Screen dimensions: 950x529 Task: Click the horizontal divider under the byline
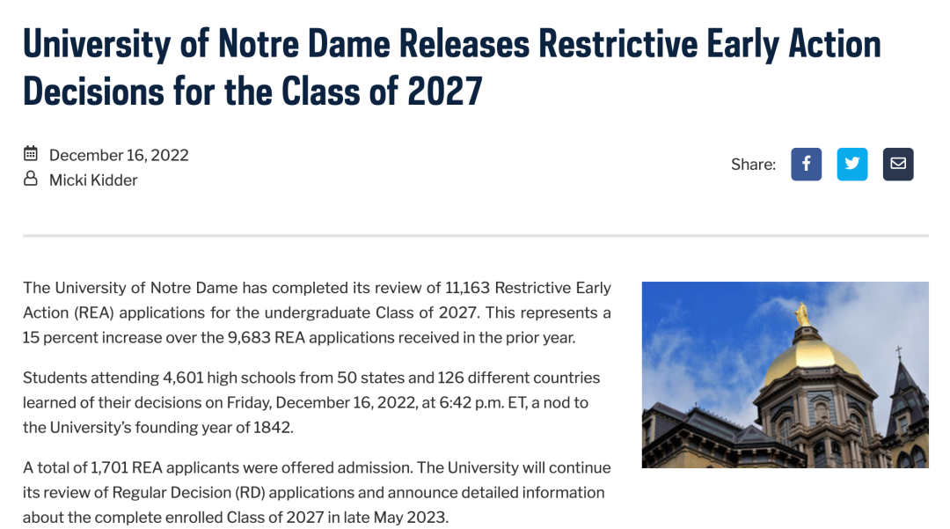point(476,235)
